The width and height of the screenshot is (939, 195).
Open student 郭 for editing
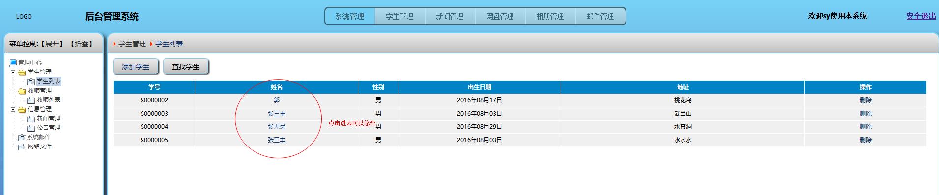277,100
